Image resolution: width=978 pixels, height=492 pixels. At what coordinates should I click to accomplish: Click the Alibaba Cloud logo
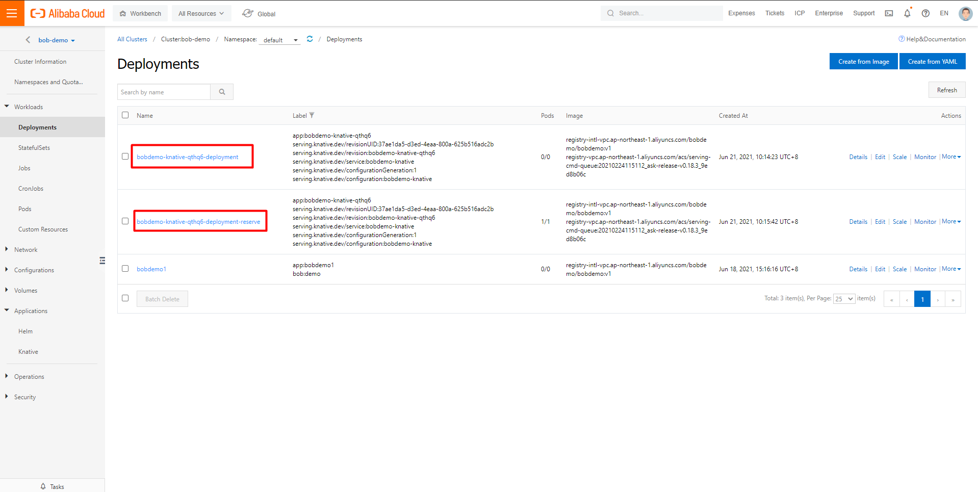[67, 14]
